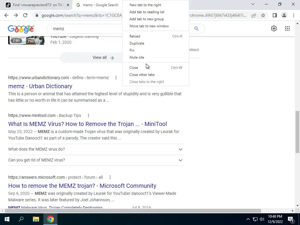
Task: Open memz - Urban Dictionary link
Action: (40, 86)
